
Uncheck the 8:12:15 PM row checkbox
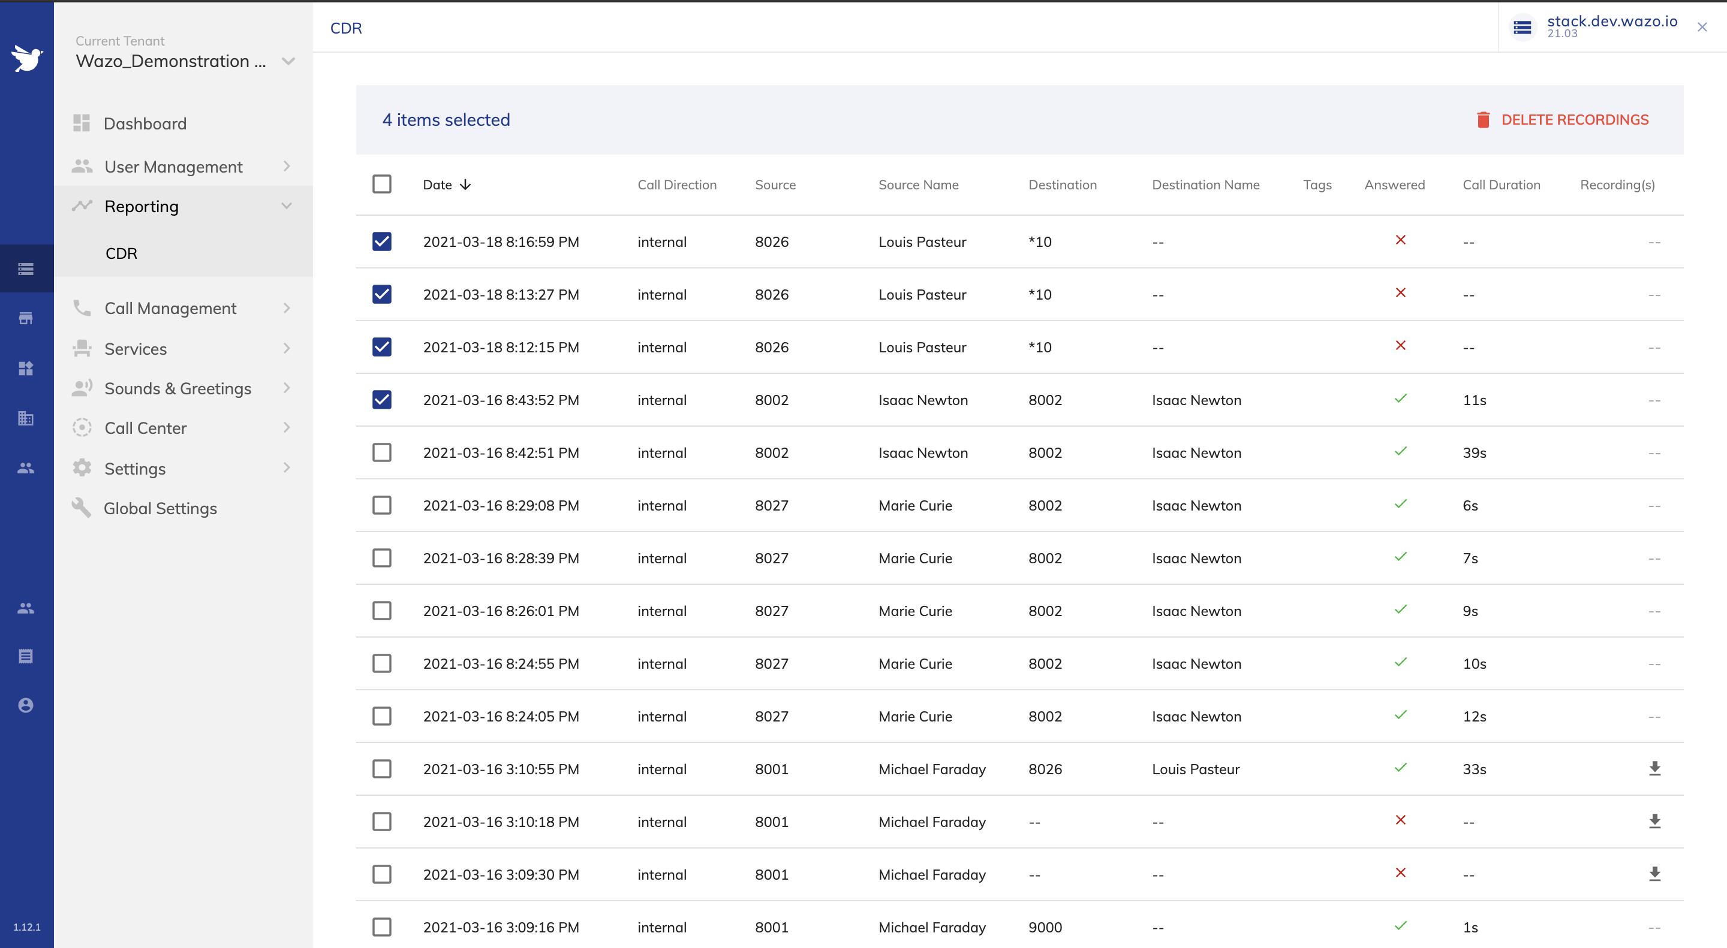tap(382, 347)
